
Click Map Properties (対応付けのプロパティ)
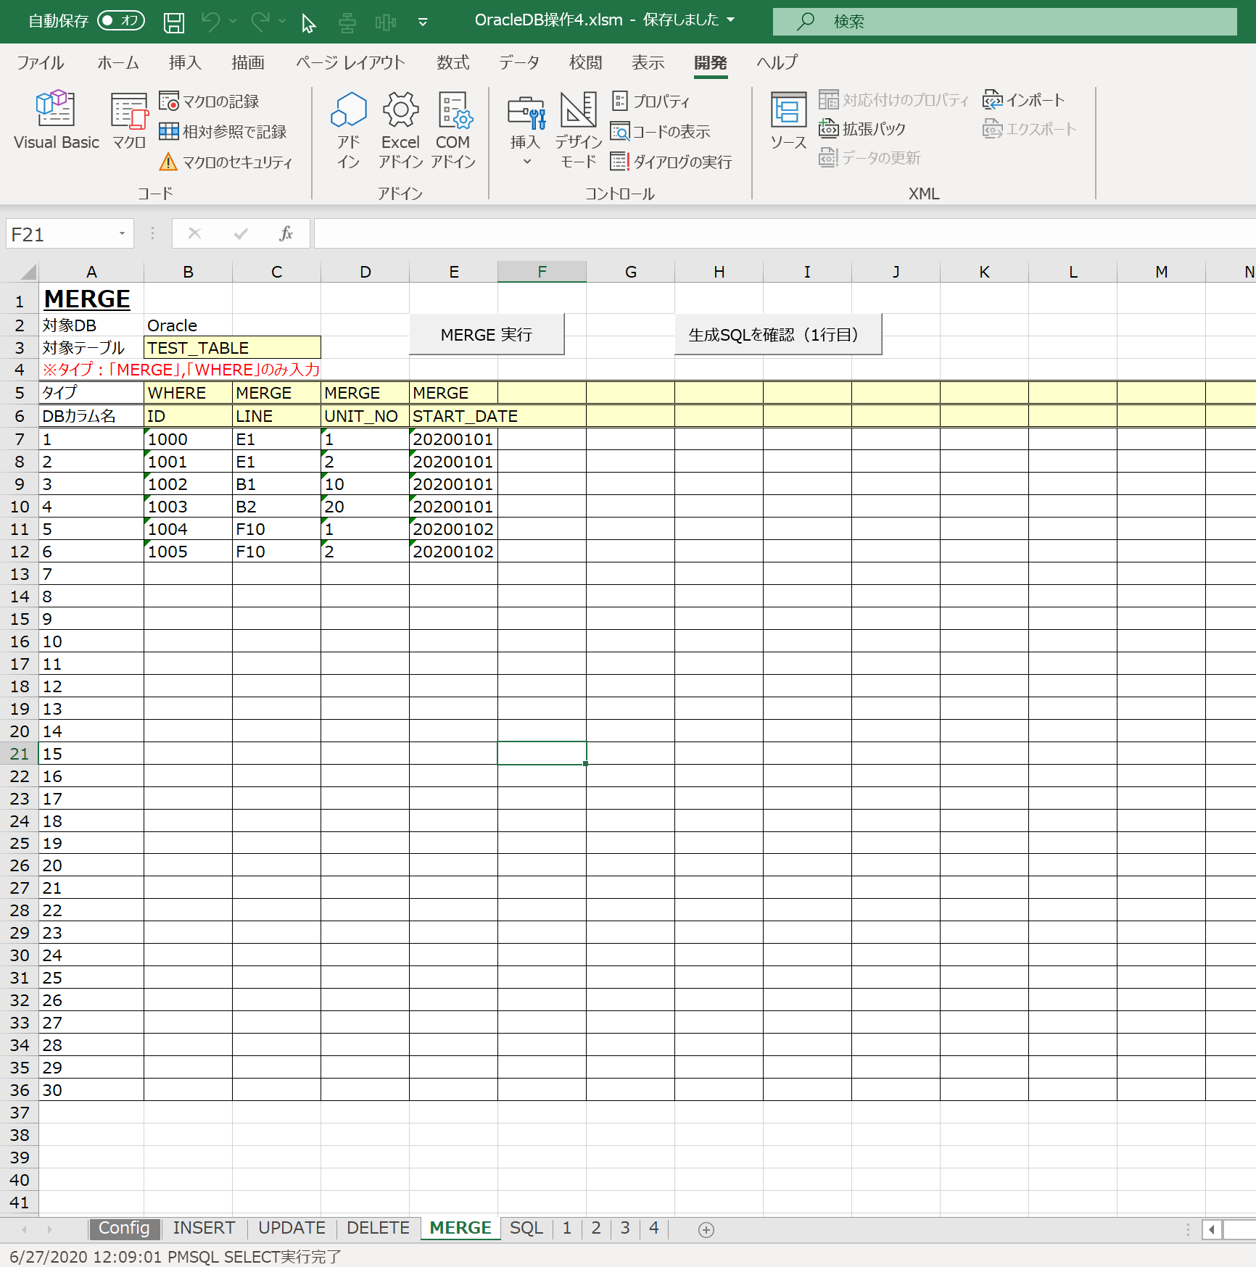pos(893,100)
